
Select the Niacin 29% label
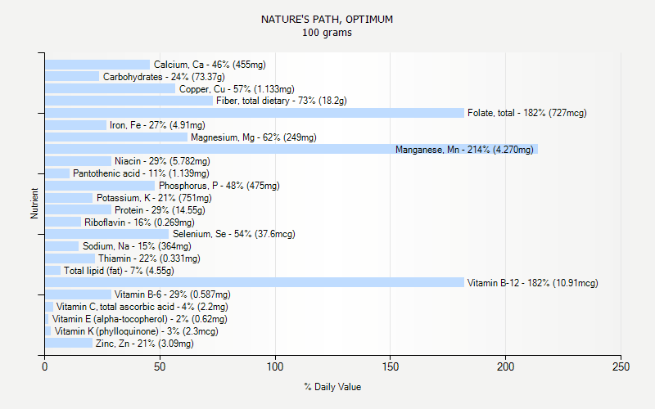click(162, 161)
